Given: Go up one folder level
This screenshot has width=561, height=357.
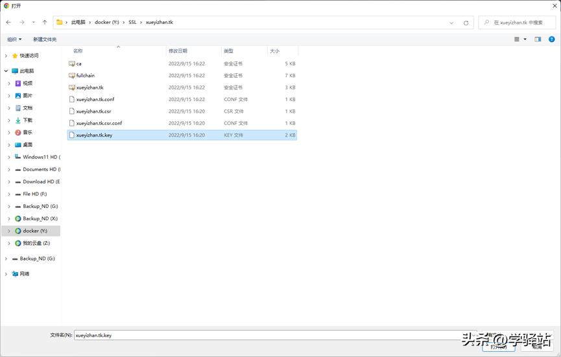Looking at the screenshot, I should click(45, 22).
